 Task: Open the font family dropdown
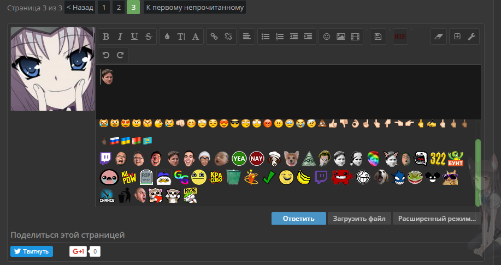pos(196,37)
